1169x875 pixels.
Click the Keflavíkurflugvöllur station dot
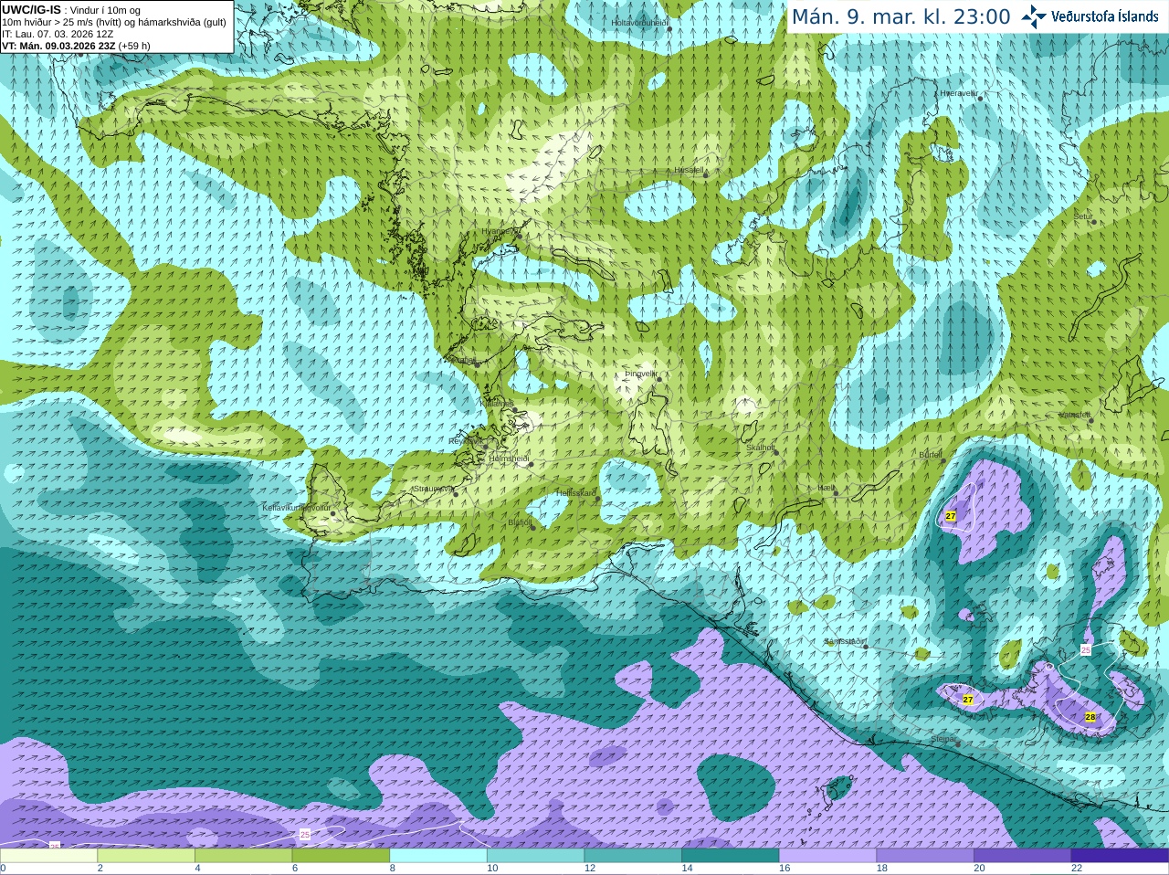(333, 513)
